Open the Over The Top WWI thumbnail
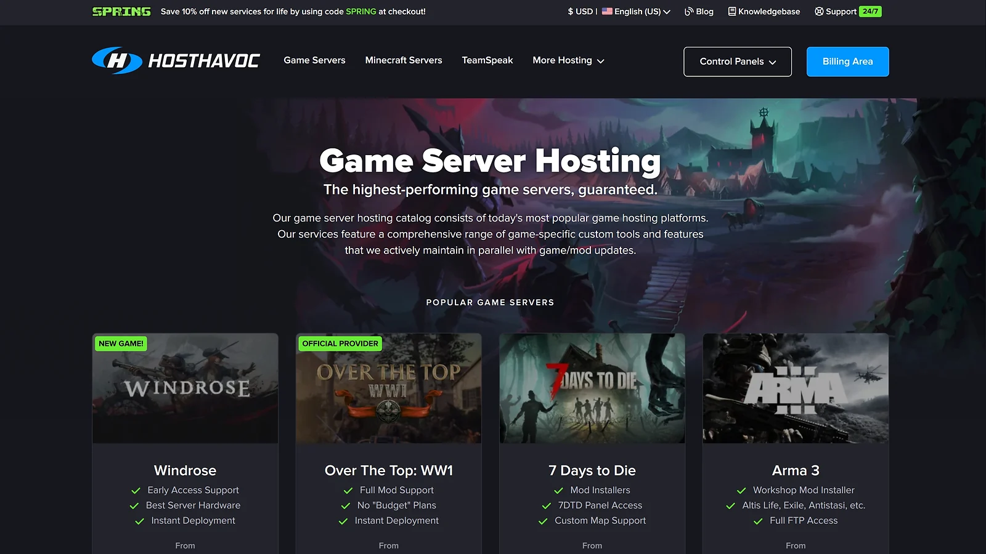Image resolution: width=986 pixels, height=554 pixels. tap(389, 388)
